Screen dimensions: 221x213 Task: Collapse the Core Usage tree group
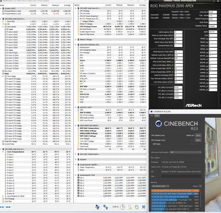click(3, 76)
